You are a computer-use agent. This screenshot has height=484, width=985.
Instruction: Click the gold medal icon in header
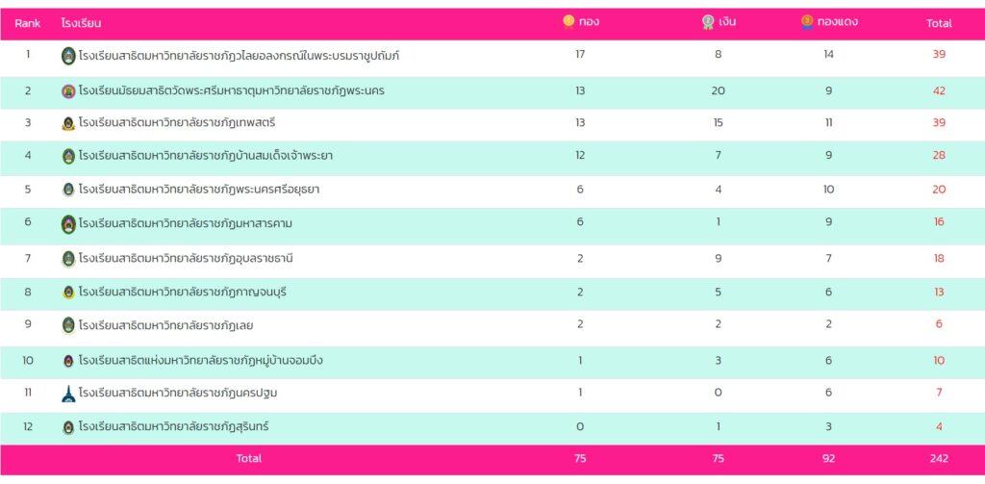tap(568, 22)
